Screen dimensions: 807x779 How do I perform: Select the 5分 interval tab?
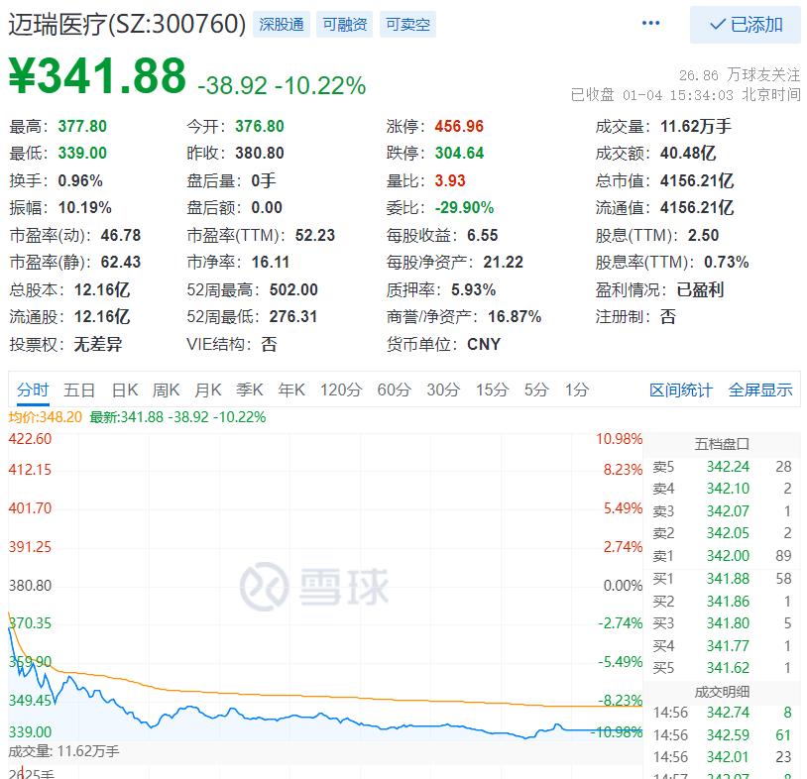pos(536,389)
